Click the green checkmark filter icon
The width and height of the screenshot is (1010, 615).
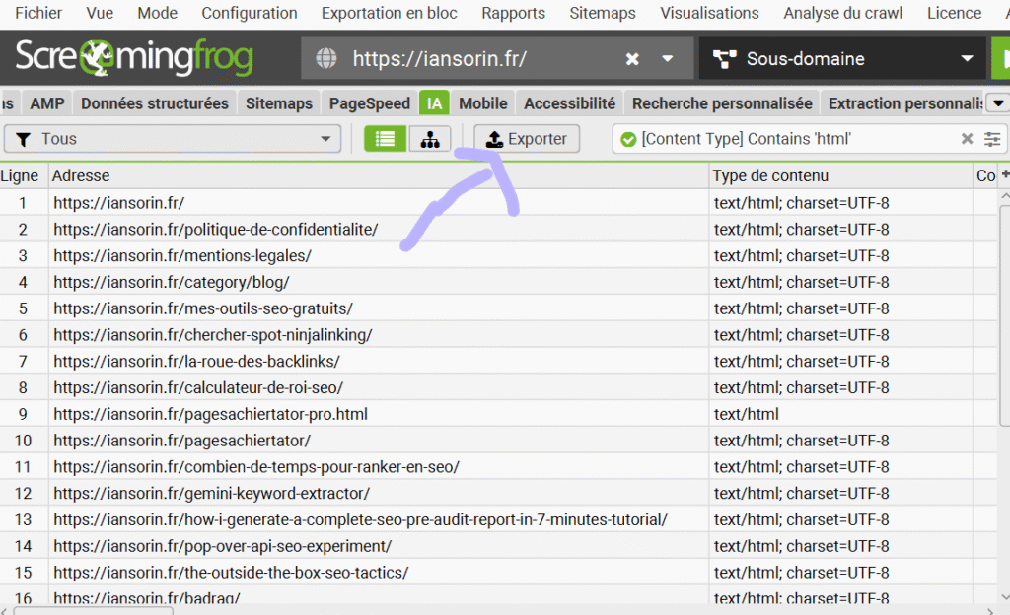point(628,139)
